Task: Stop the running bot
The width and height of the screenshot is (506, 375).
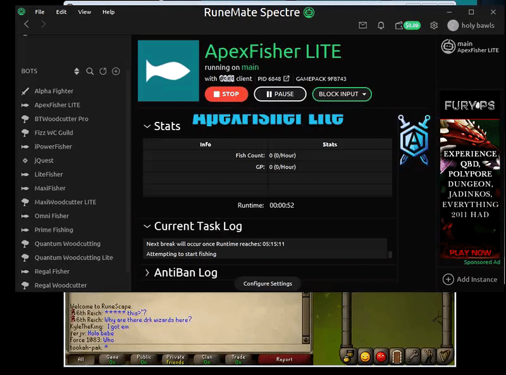Action: pos(226,94)
